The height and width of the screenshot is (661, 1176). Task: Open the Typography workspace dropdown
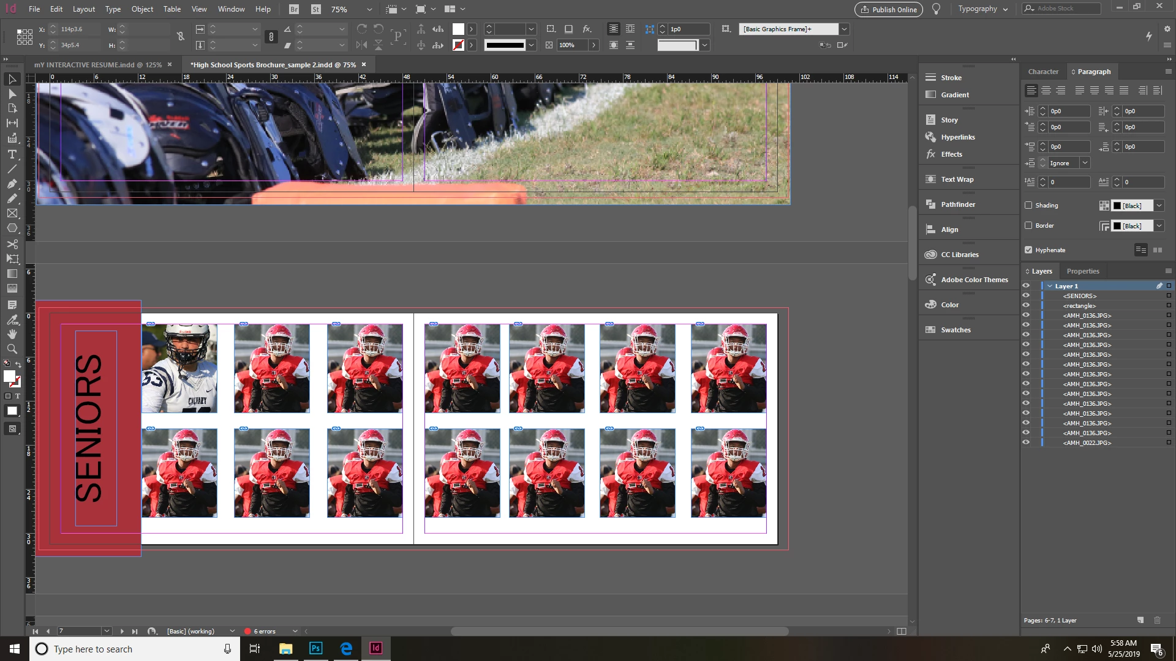coord(982,9)
